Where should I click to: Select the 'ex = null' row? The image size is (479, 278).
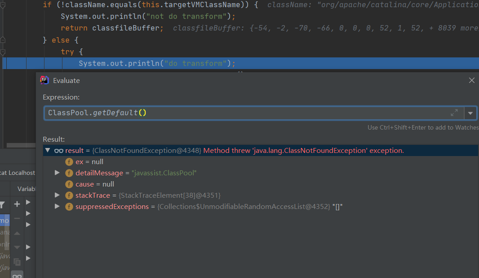(x=261, y=162)
